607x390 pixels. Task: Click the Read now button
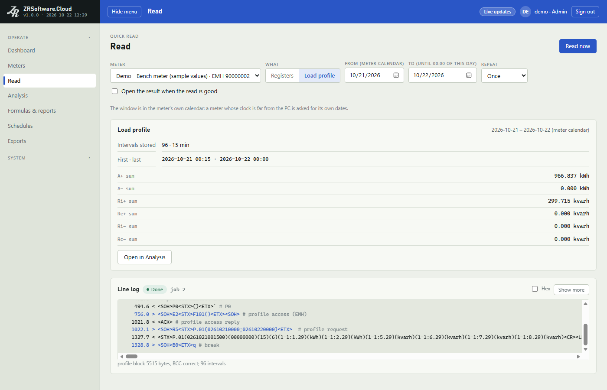[578, 46]
